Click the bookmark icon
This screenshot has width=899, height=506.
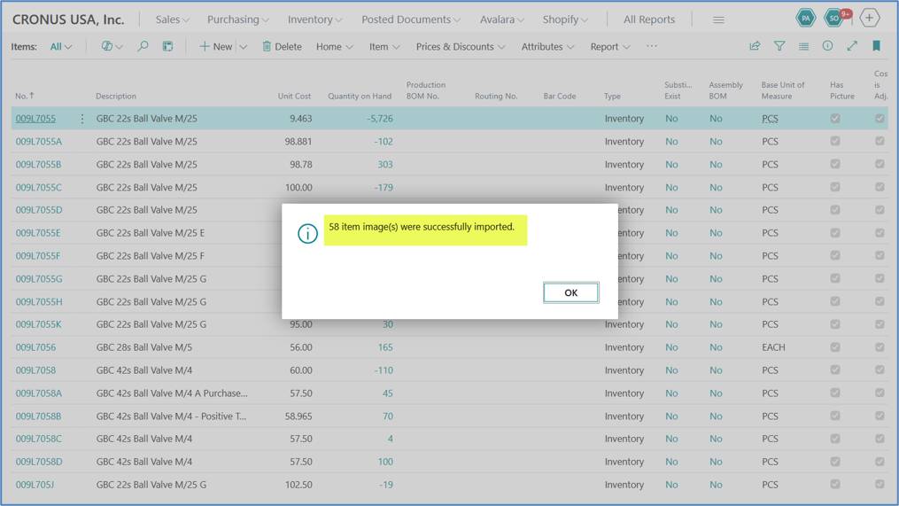coord(876,46)
